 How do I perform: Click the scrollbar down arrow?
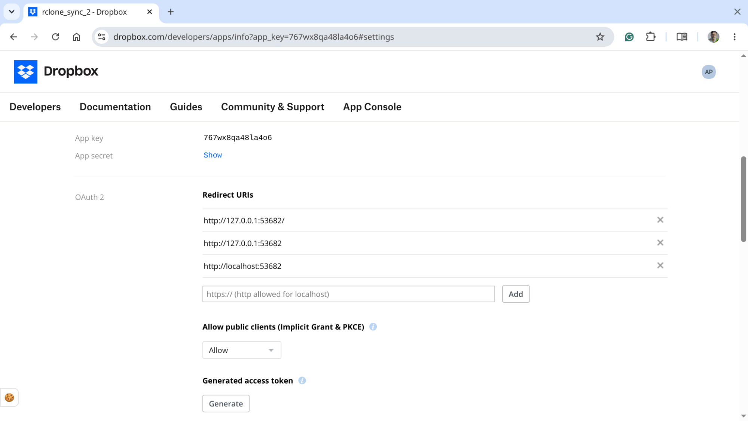click(743, 416)
